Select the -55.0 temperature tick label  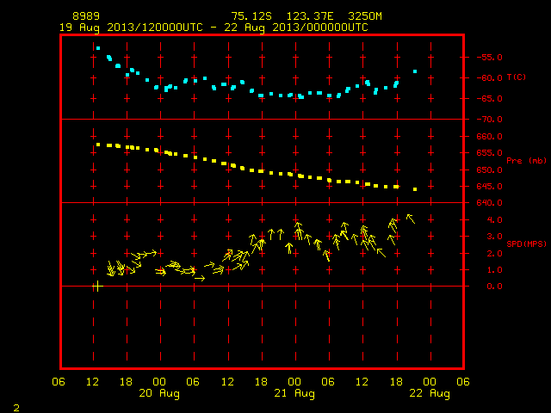pyautogui.click(x=489, y=58)
